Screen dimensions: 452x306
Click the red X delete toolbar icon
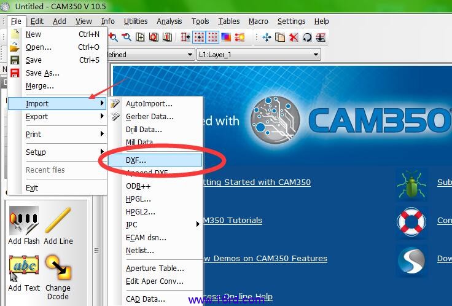(294, 37)
